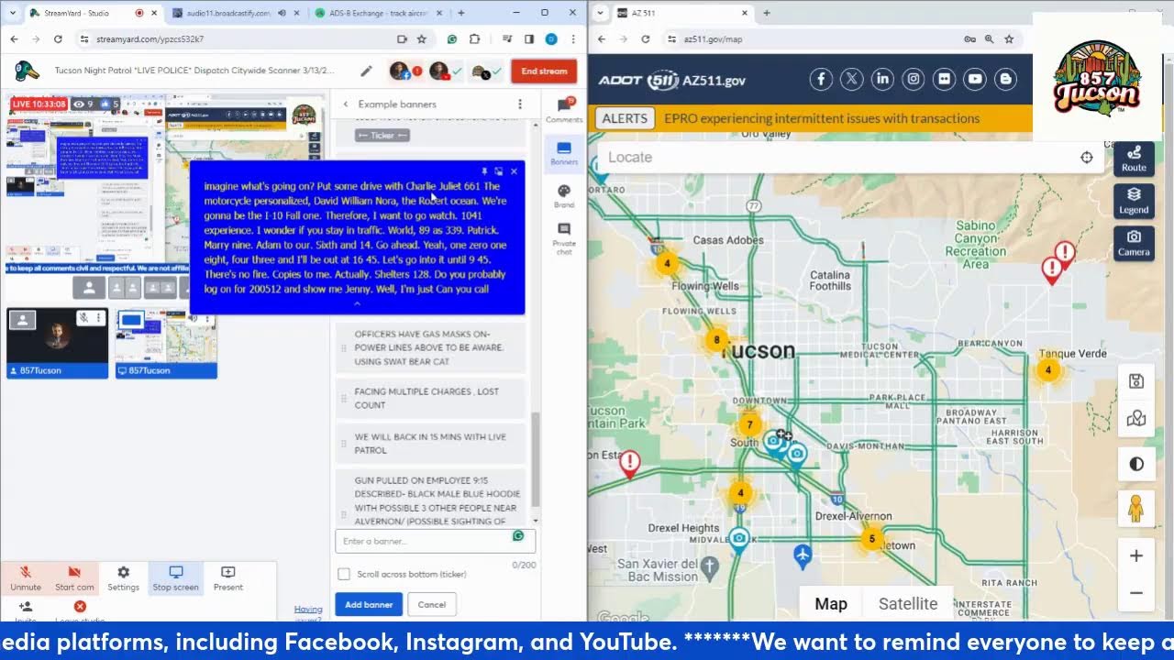The width and height of the screenshot is (1174, 660).
Task: Enable Scroll across bottom ticker checkbox
Action: [344, 574]
